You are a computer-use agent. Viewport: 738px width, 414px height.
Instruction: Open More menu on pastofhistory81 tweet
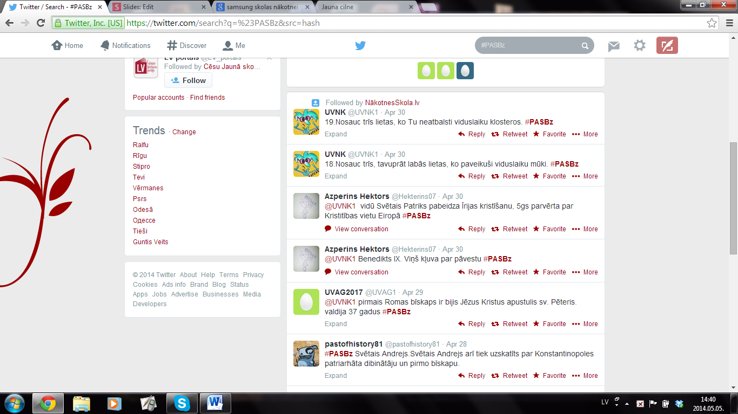click(x=585, y=376)
